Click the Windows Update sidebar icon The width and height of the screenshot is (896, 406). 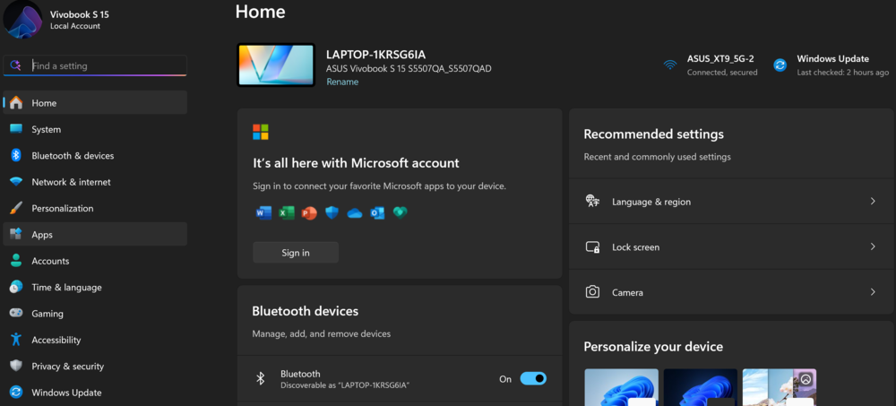pyautogui.click(x=16, y=393)
